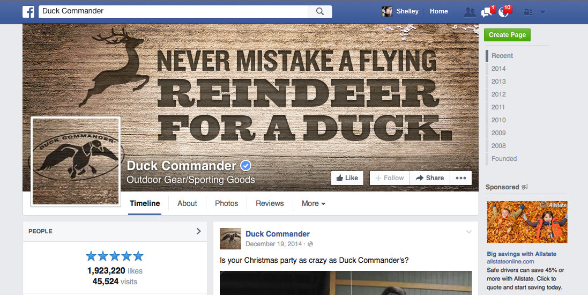The width and height of the screenshot is (588, 295).
Task: Expand the People section arrow
Action: coord(199,231)
